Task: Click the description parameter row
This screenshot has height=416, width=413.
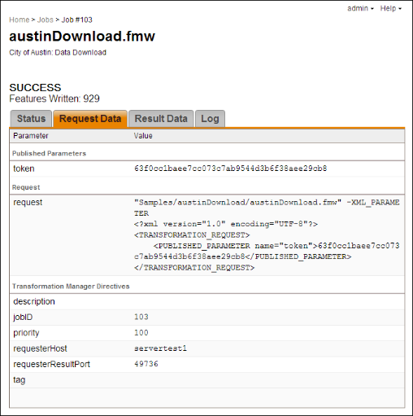Action: point(207,301)
